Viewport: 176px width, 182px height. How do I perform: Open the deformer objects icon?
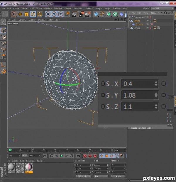tap(121, 14)
